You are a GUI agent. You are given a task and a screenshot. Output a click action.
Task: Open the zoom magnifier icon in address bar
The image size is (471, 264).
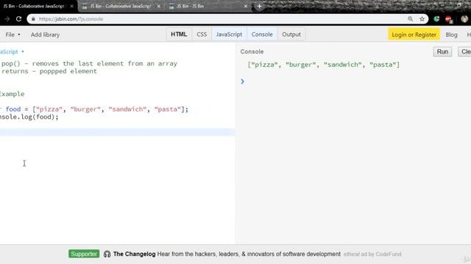410,19
